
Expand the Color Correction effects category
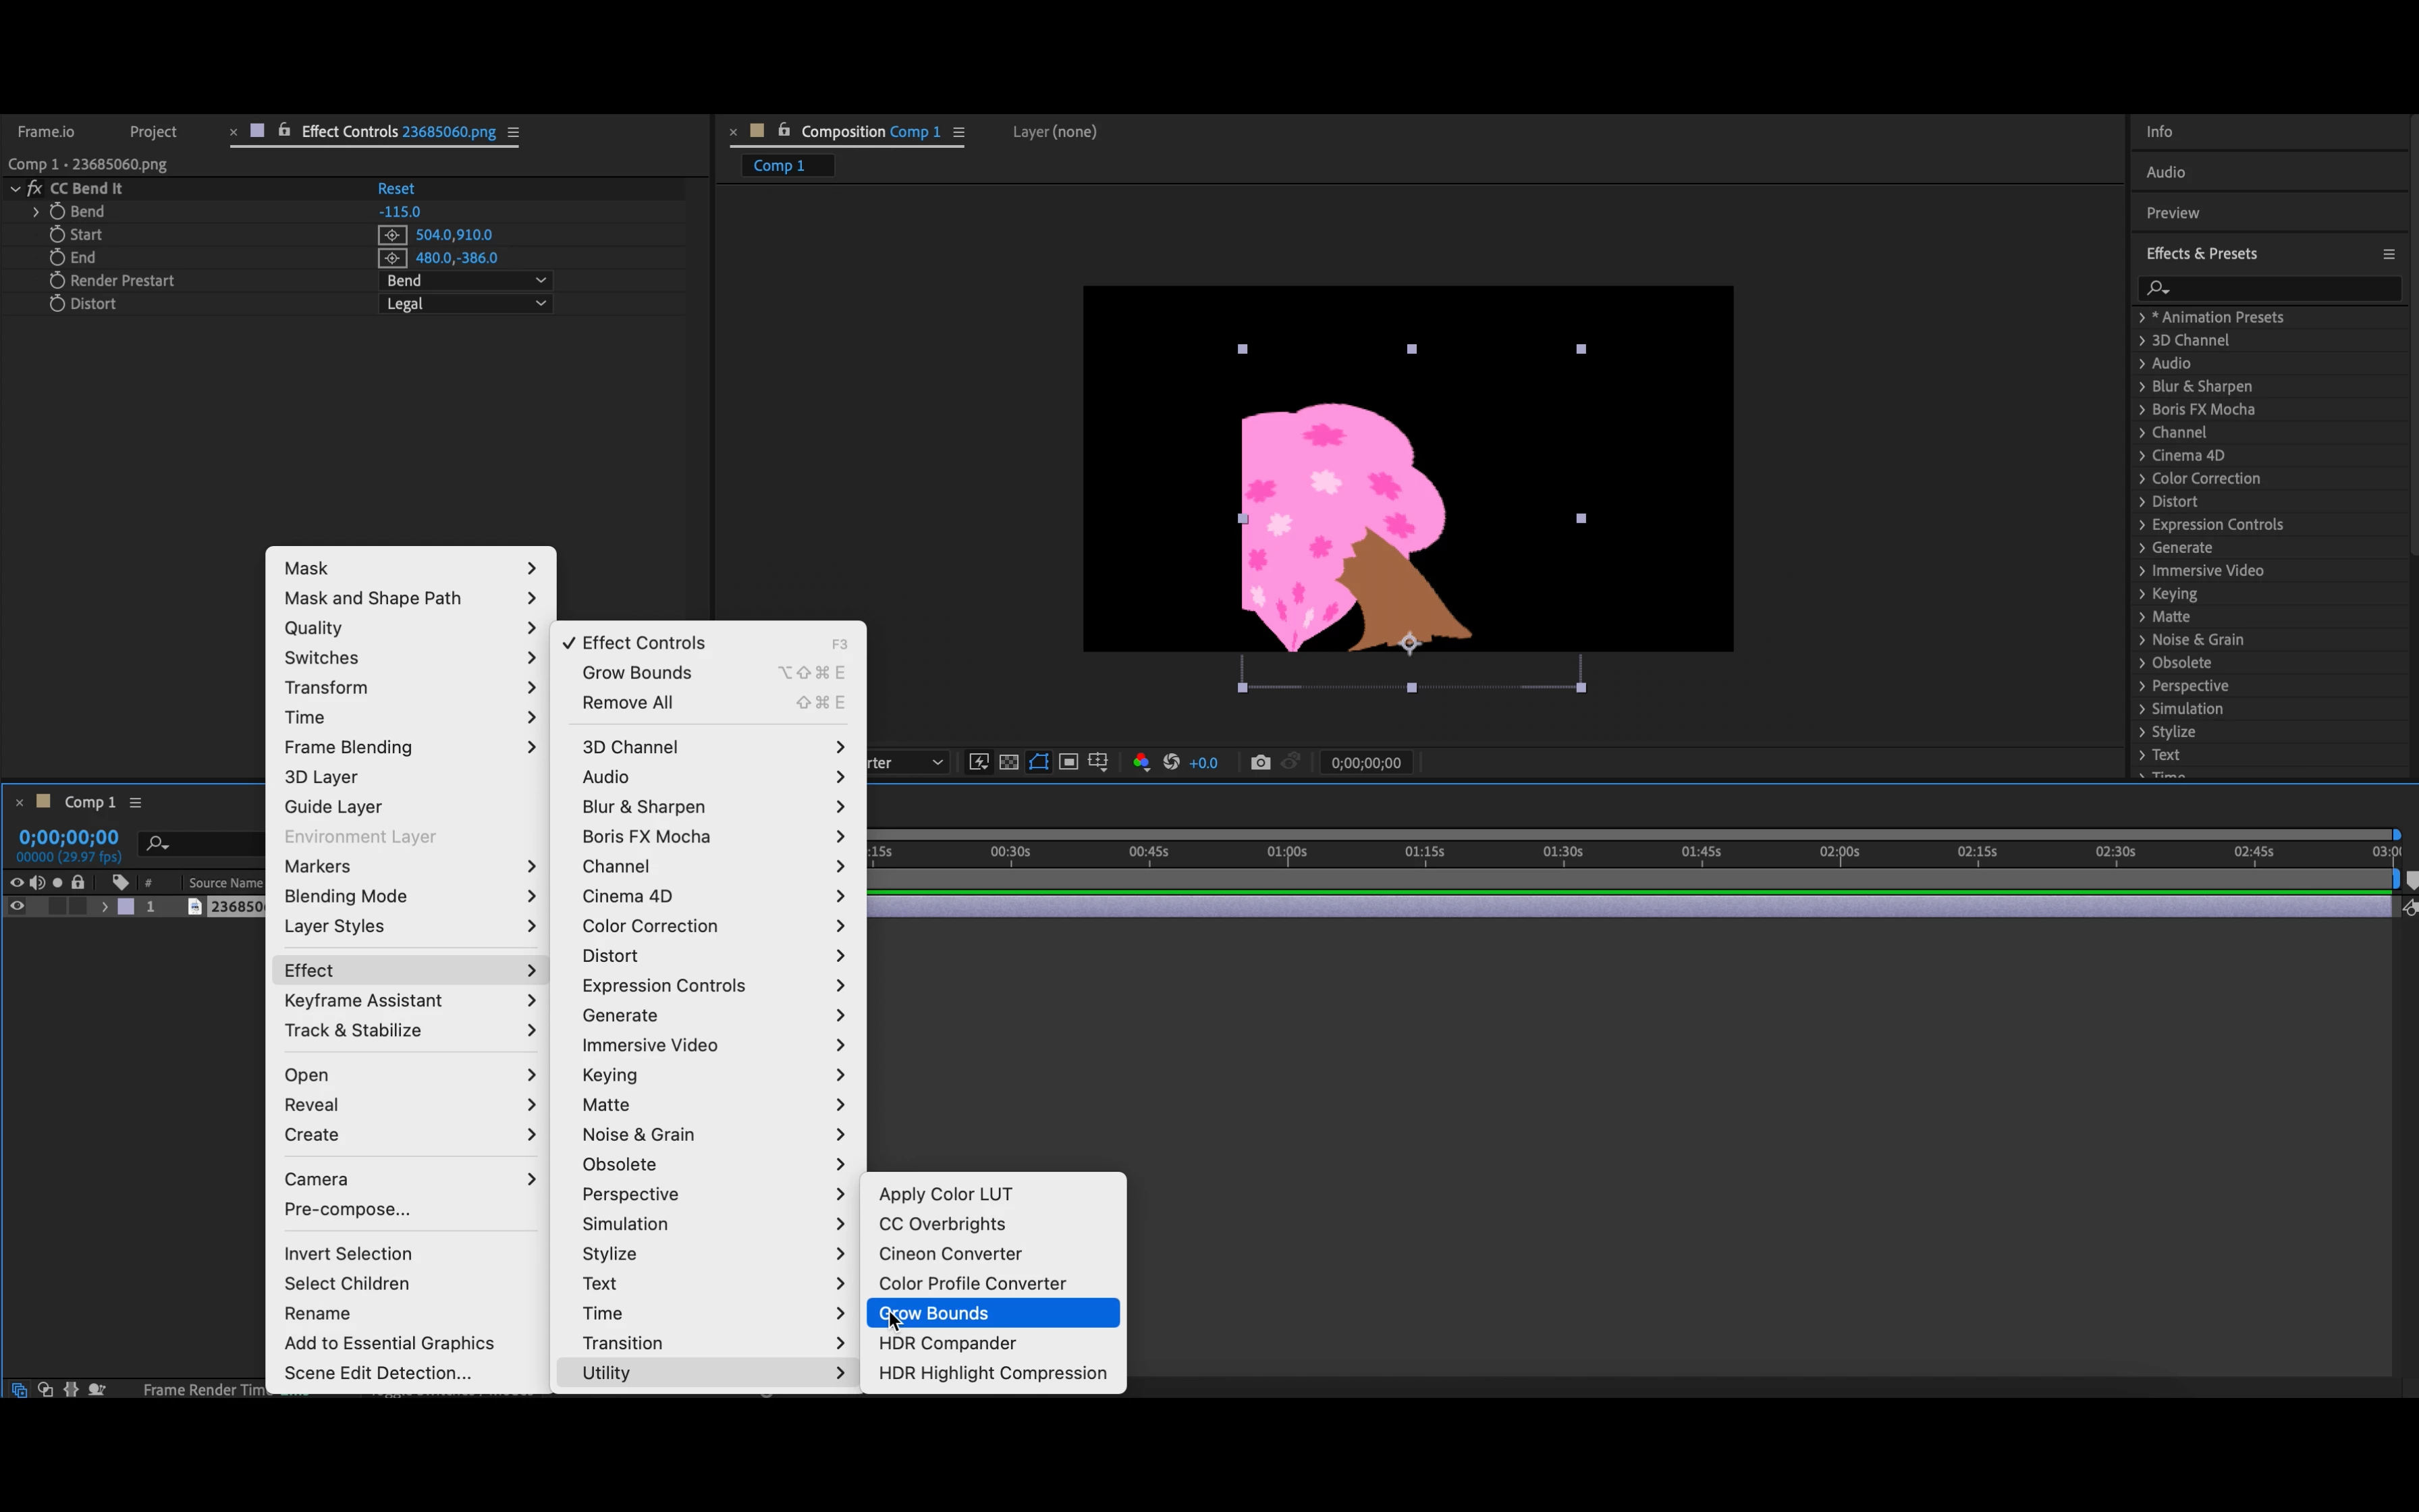point(2142,479)
